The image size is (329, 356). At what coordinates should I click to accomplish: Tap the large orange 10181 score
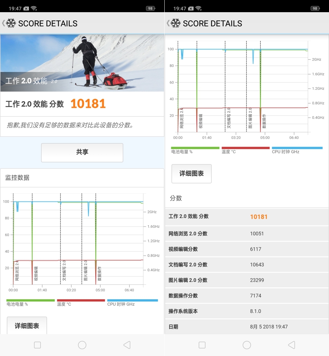[x=88, y=104]
